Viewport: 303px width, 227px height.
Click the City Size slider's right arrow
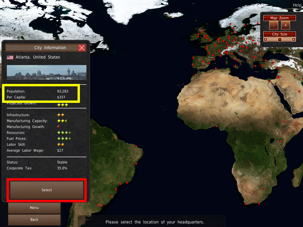(x=294, y=39)
